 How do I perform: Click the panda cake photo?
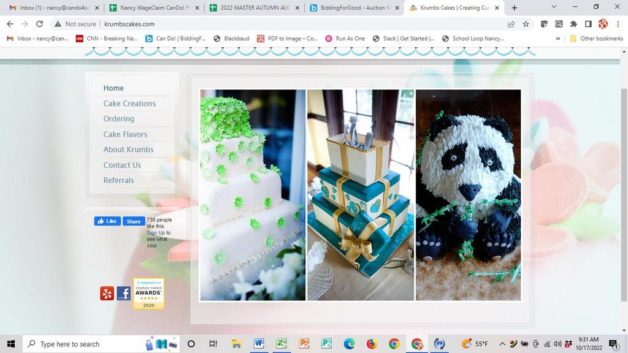[x=468, y=195]
